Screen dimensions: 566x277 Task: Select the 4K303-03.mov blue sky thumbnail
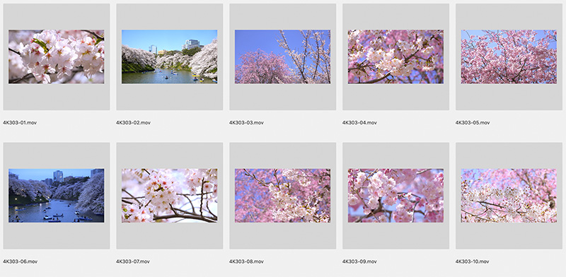click(x=282, y=57)
